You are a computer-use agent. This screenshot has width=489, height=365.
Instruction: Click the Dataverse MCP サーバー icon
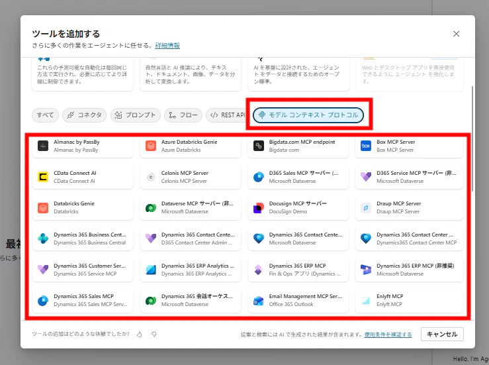click(151, 207)
